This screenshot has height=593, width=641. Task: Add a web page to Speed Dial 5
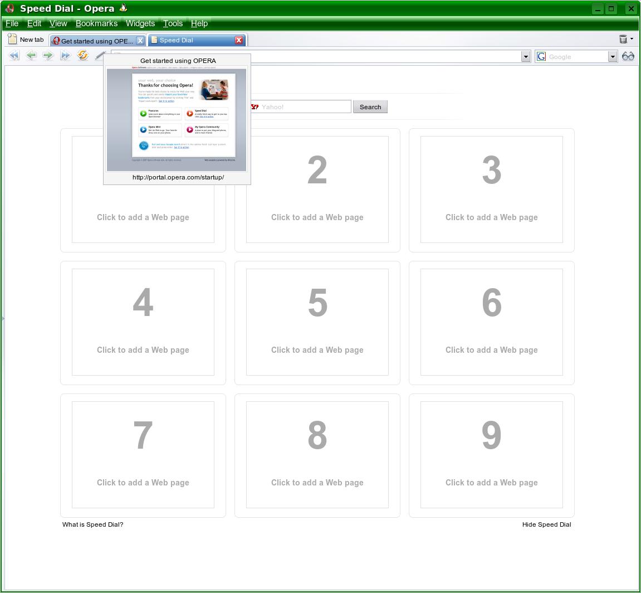click(317, 322)
